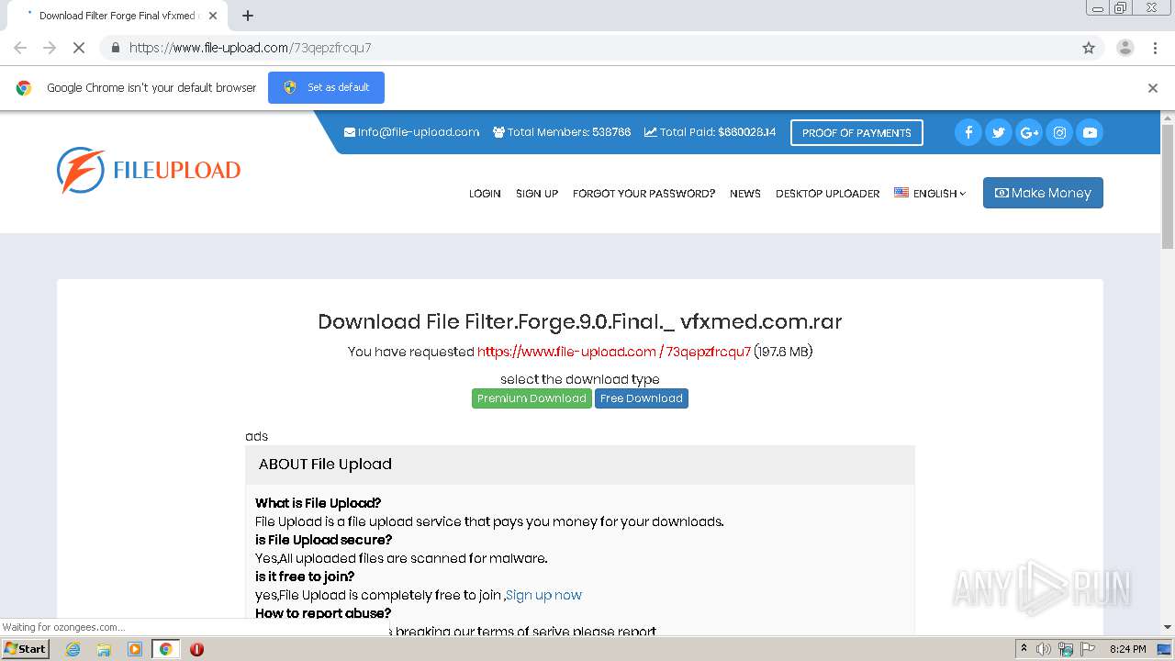Click the taskbar clock showing 8:24 PM
1175x661 pixels.
(x=1127, y=649)
